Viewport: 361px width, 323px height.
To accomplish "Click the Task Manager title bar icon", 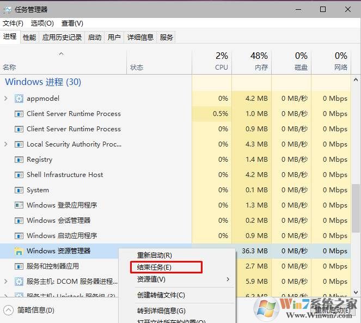I will pyautogui.click(x=8, y=9).
